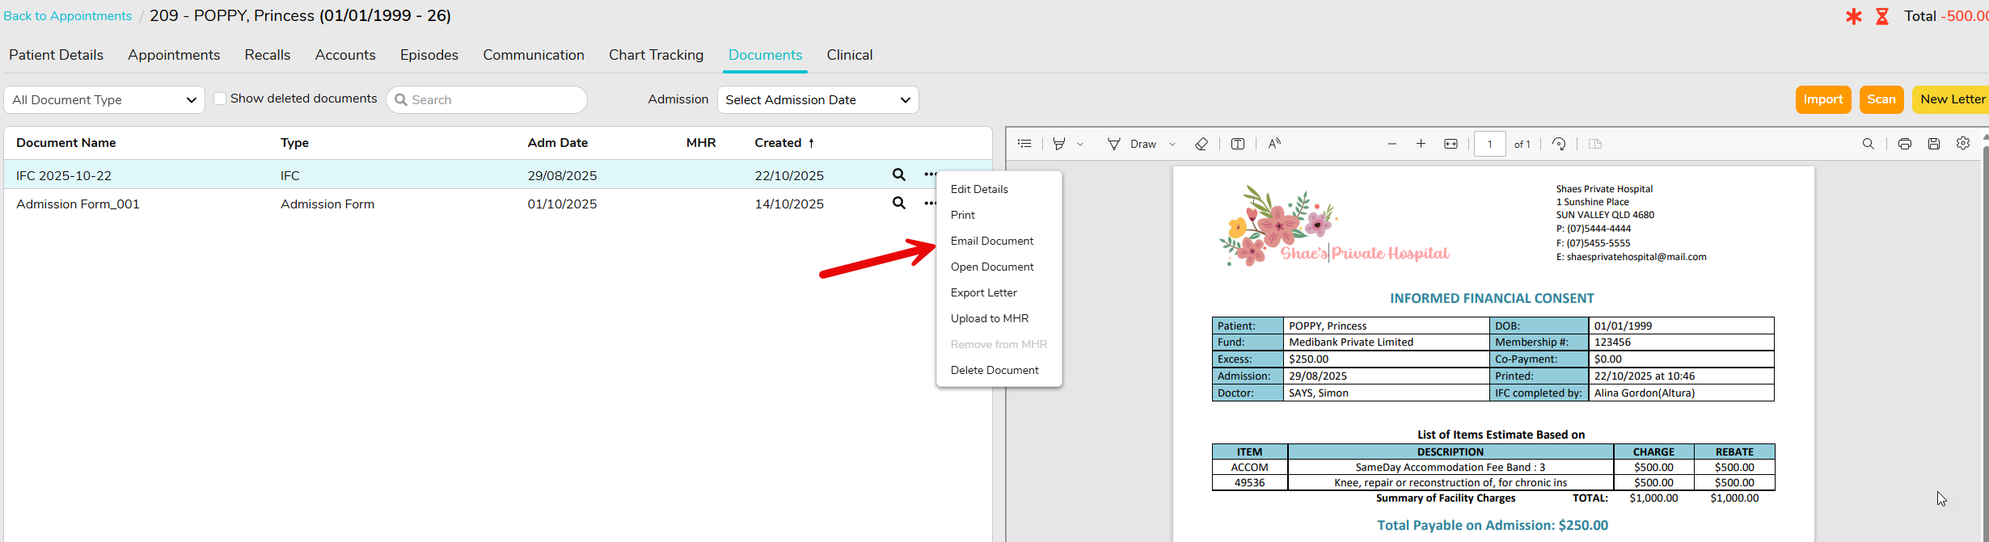
Task: Expand the All Document Type dropdown
Action: click(104, 100)
